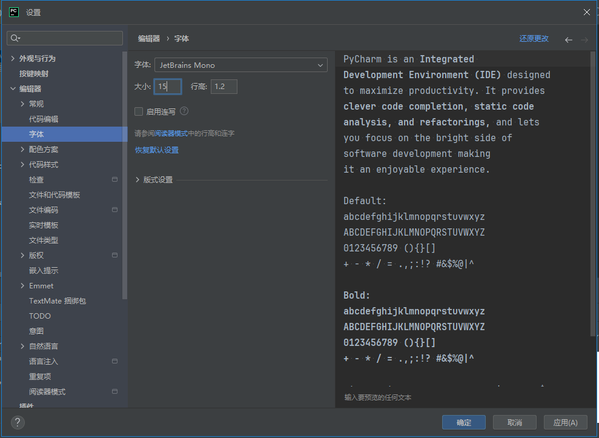Open the 阅读器模式 hyperlink in hint text
599x438 pixels.
[171, 133]
